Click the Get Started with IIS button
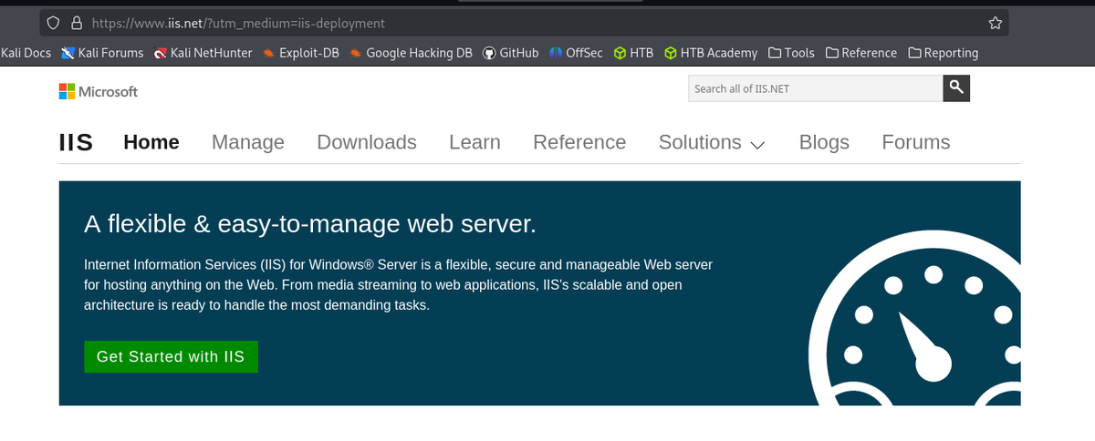 point(171,357)
